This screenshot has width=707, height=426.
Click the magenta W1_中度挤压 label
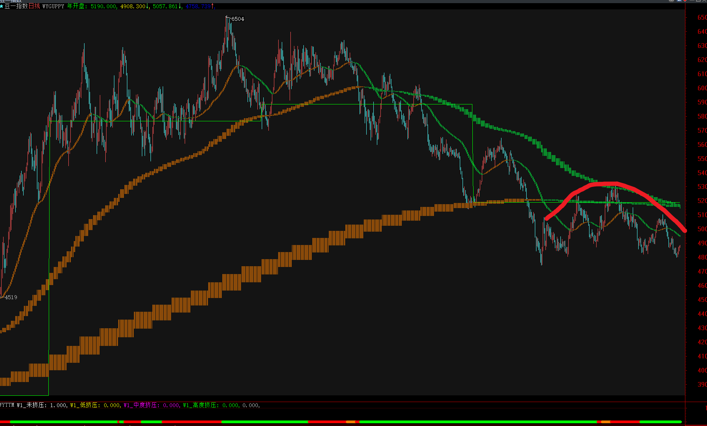pos(141,405)
